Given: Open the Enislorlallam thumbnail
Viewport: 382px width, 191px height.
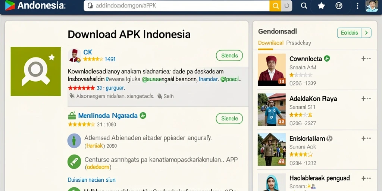Looking at the screenshot, I should tap(272, 149).
